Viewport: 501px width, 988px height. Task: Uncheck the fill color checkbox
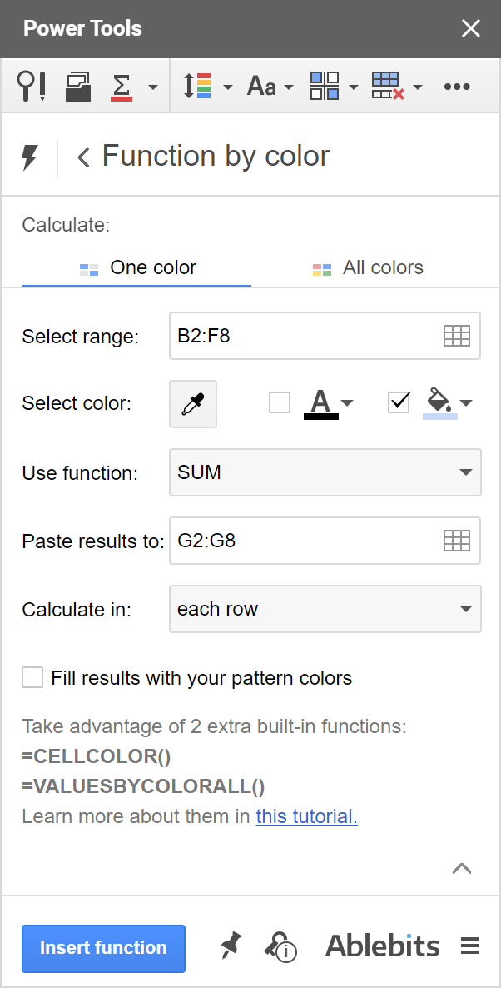(399, 402)
